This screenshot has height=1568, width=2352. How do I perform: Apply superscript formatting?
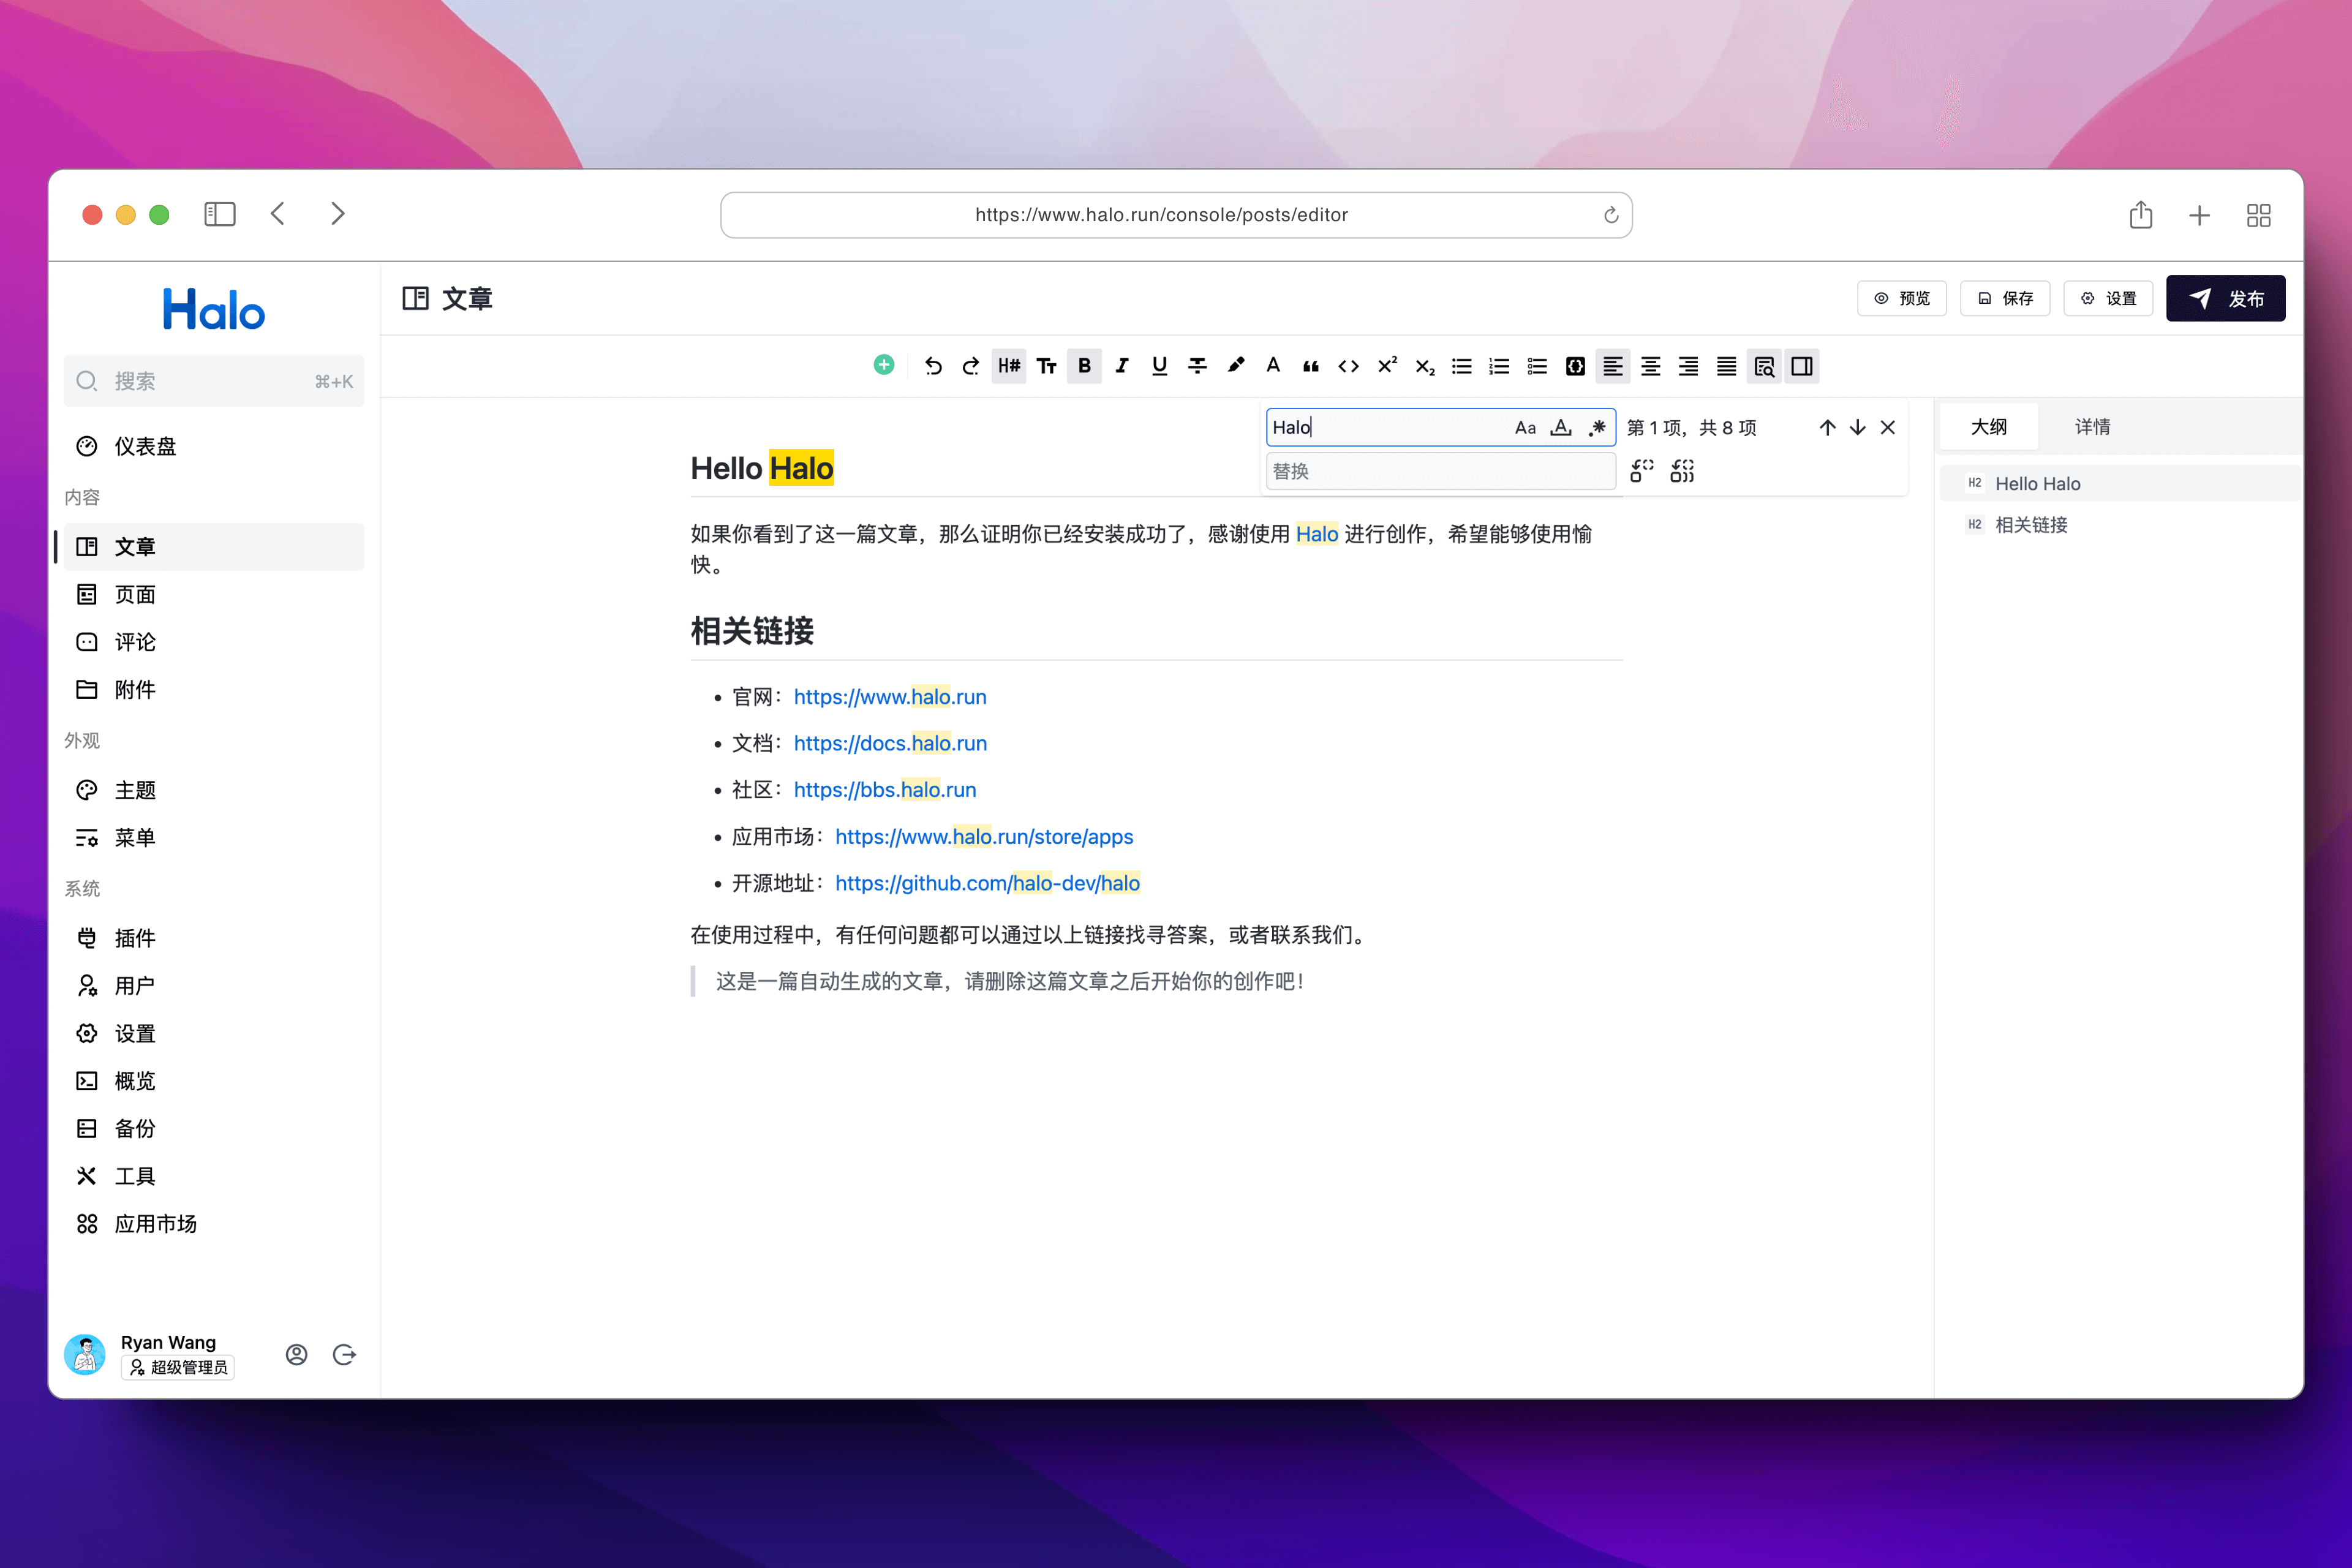pyautogui.click(x=1387, y=366)
